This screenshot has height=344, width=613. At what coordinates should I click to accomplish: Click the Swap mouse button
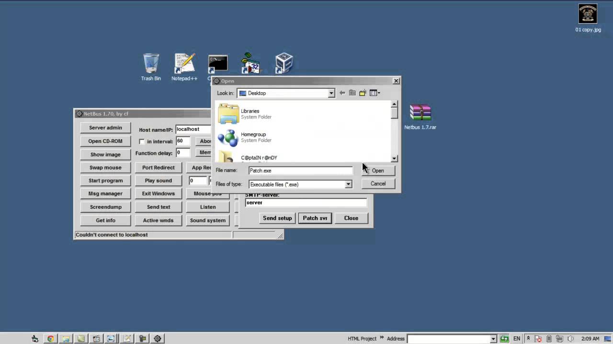[x=105, y=168]
